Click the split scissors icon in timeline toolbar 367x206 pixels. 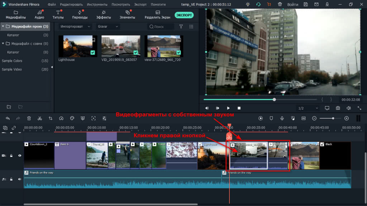(40, 118)
